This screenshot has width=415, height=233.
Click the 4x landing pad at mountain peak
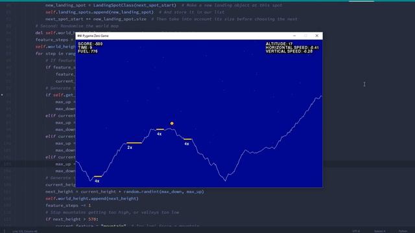pyautogui.click(x=160, y=129)
